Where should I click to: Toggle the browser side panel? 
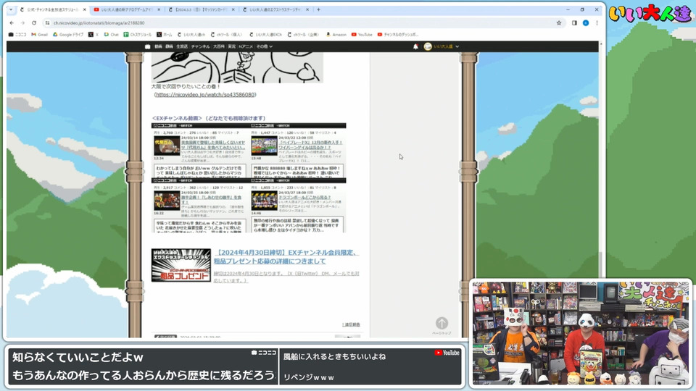(574, 23)
